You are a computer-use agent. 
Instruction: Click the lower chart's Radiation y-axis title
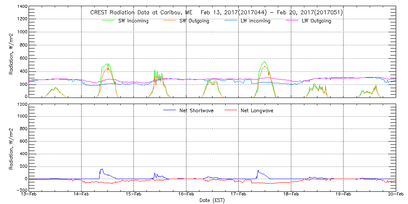click(x=11, y=147)
